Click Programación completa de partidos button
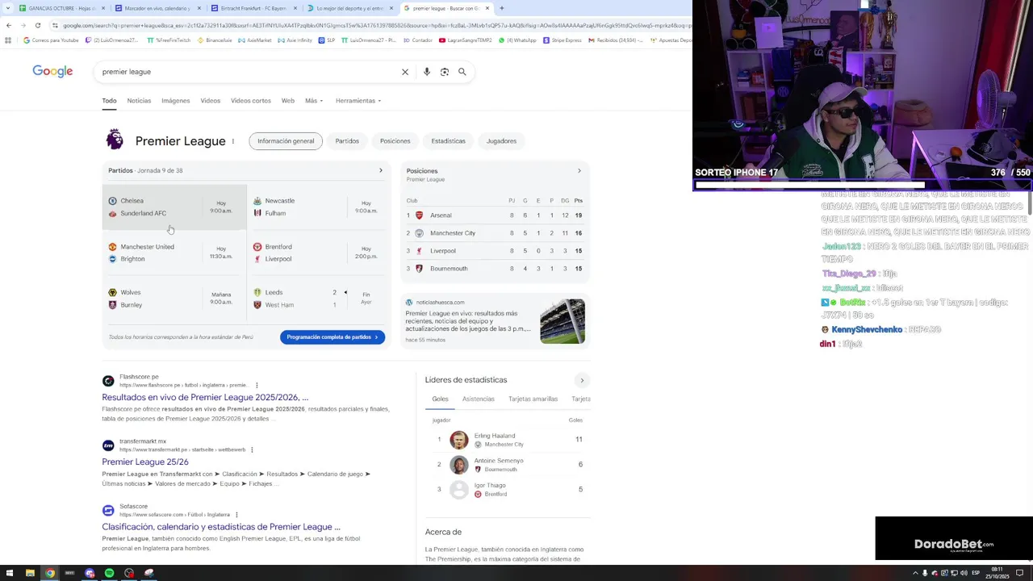Screen dimensions: 1033x581 coord(332,337)
